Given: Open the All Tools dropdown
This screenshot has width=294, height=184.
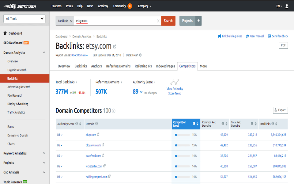Looking at the screenshot, I should (x=24, y=19).
